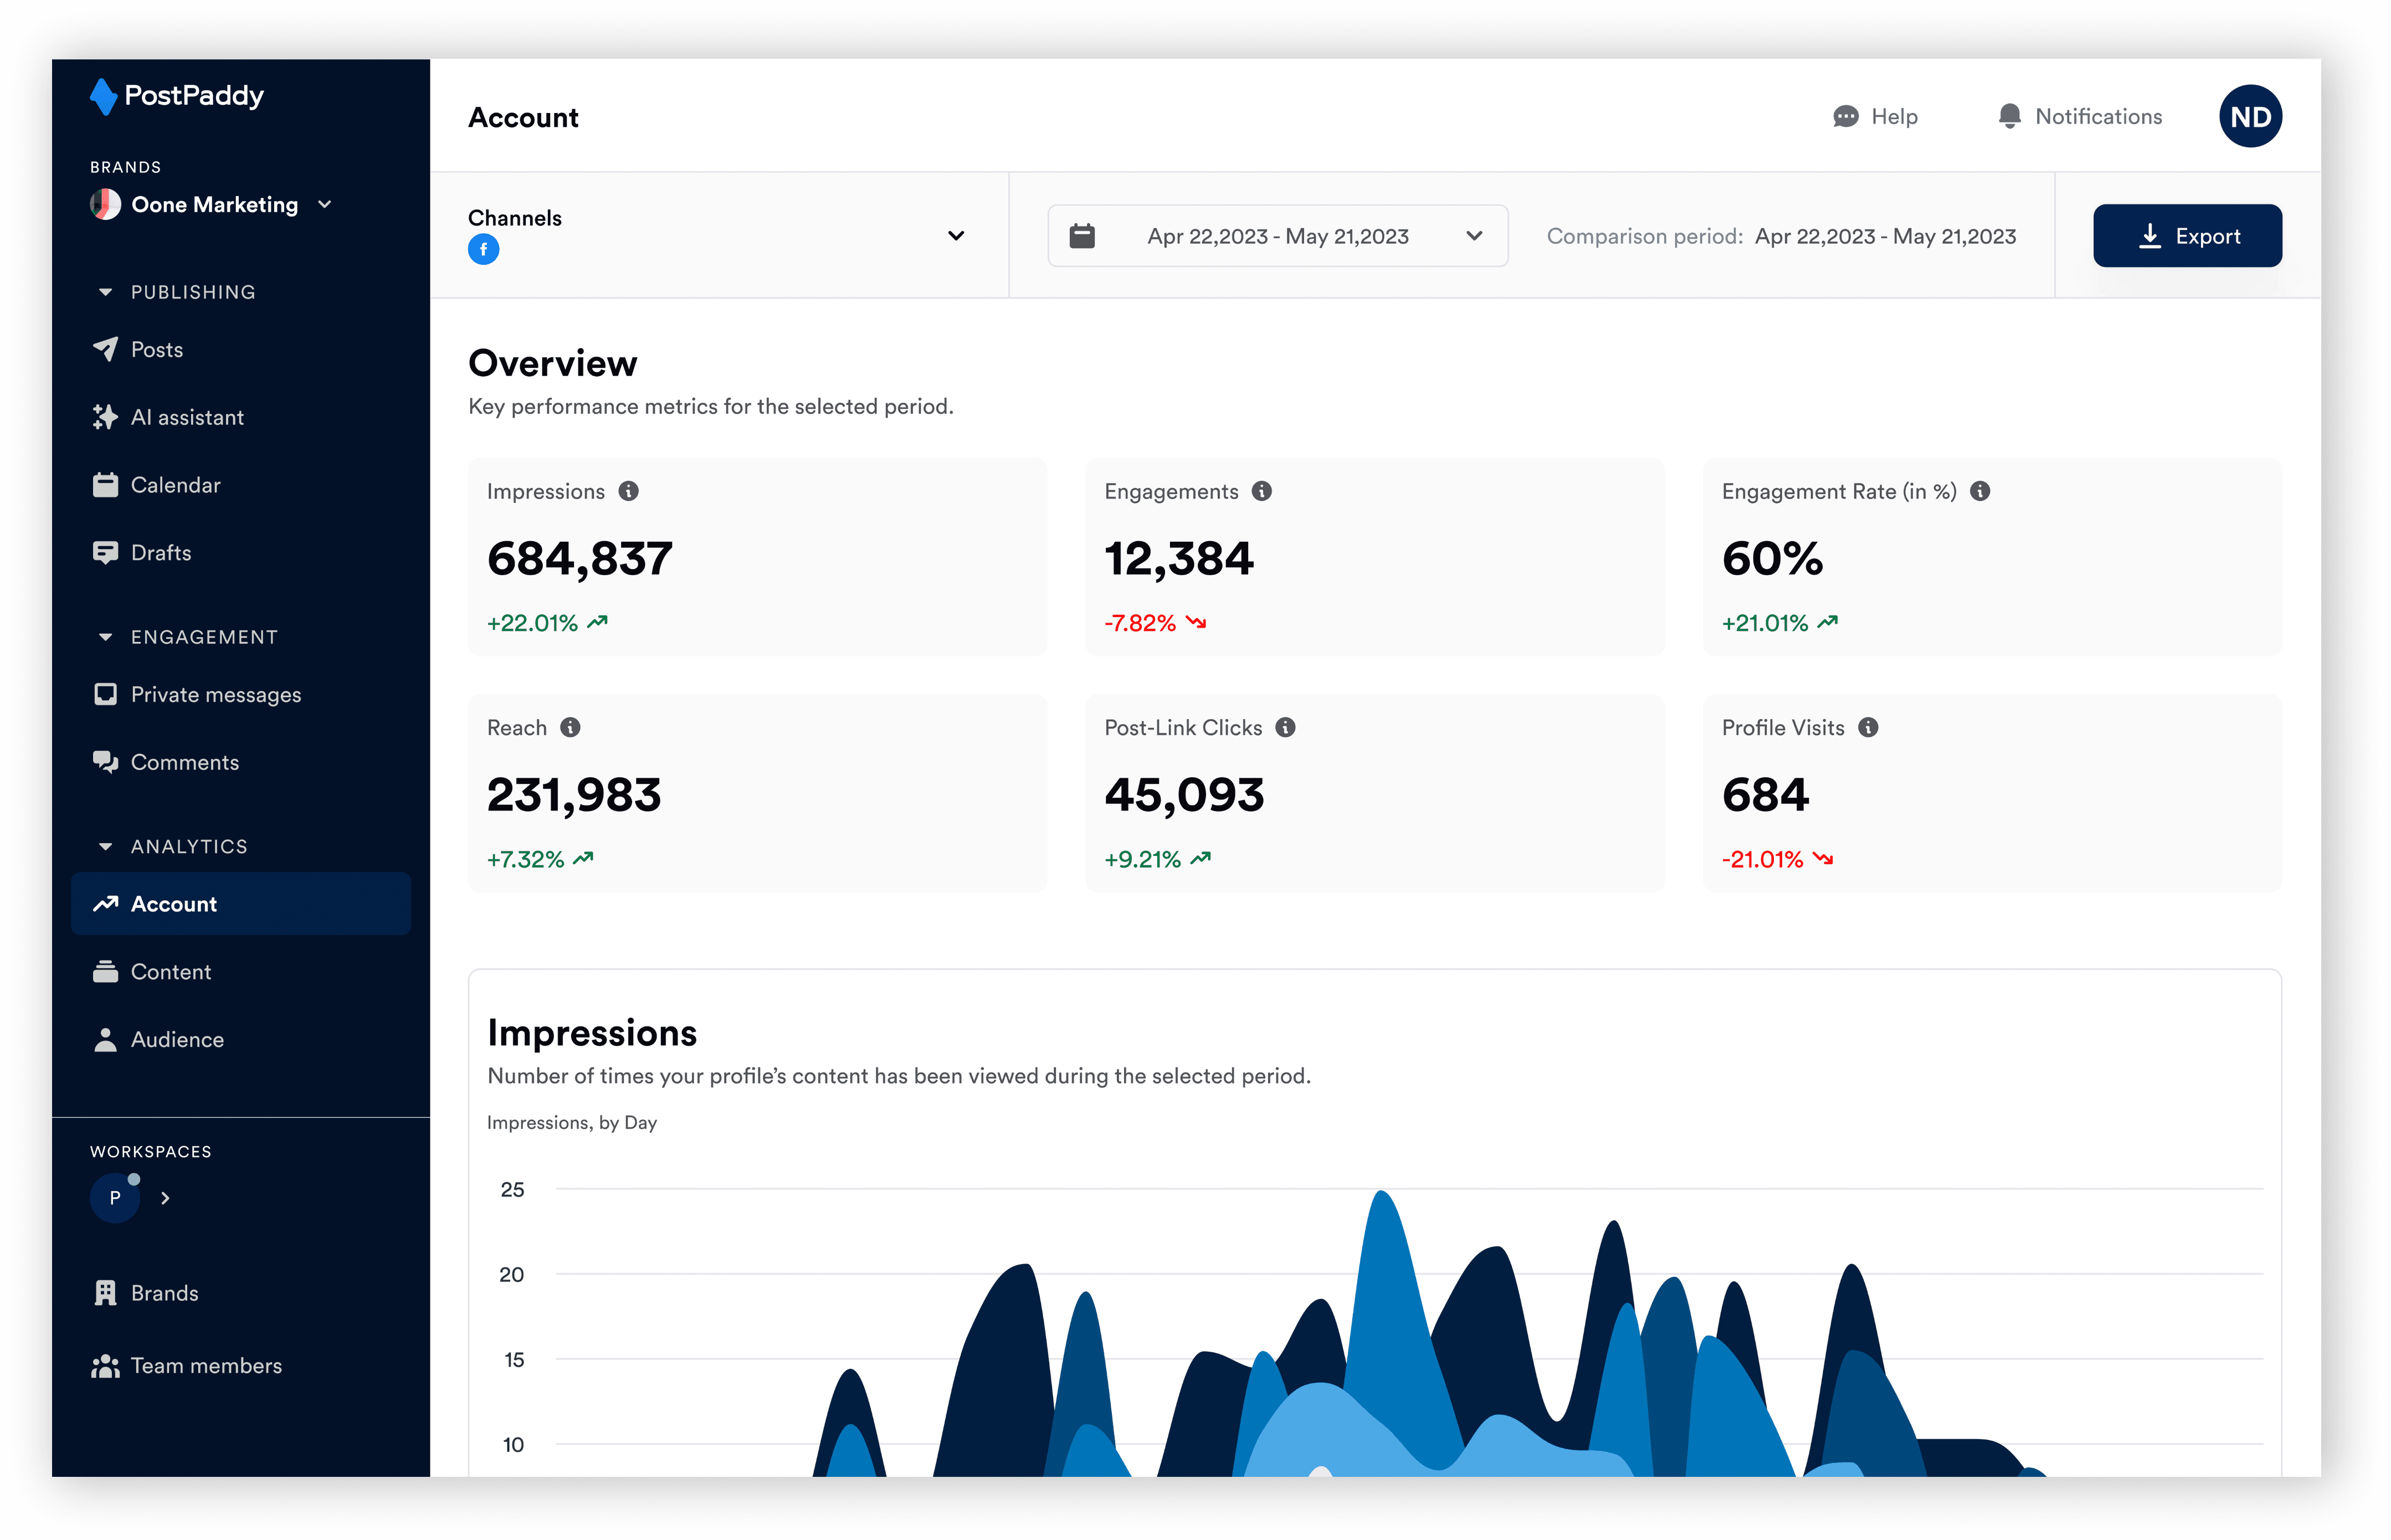Open Private messages in sidebar
Image resolution: width=2391 pixels, height=1540 pixels.
[x=215, y=695]
